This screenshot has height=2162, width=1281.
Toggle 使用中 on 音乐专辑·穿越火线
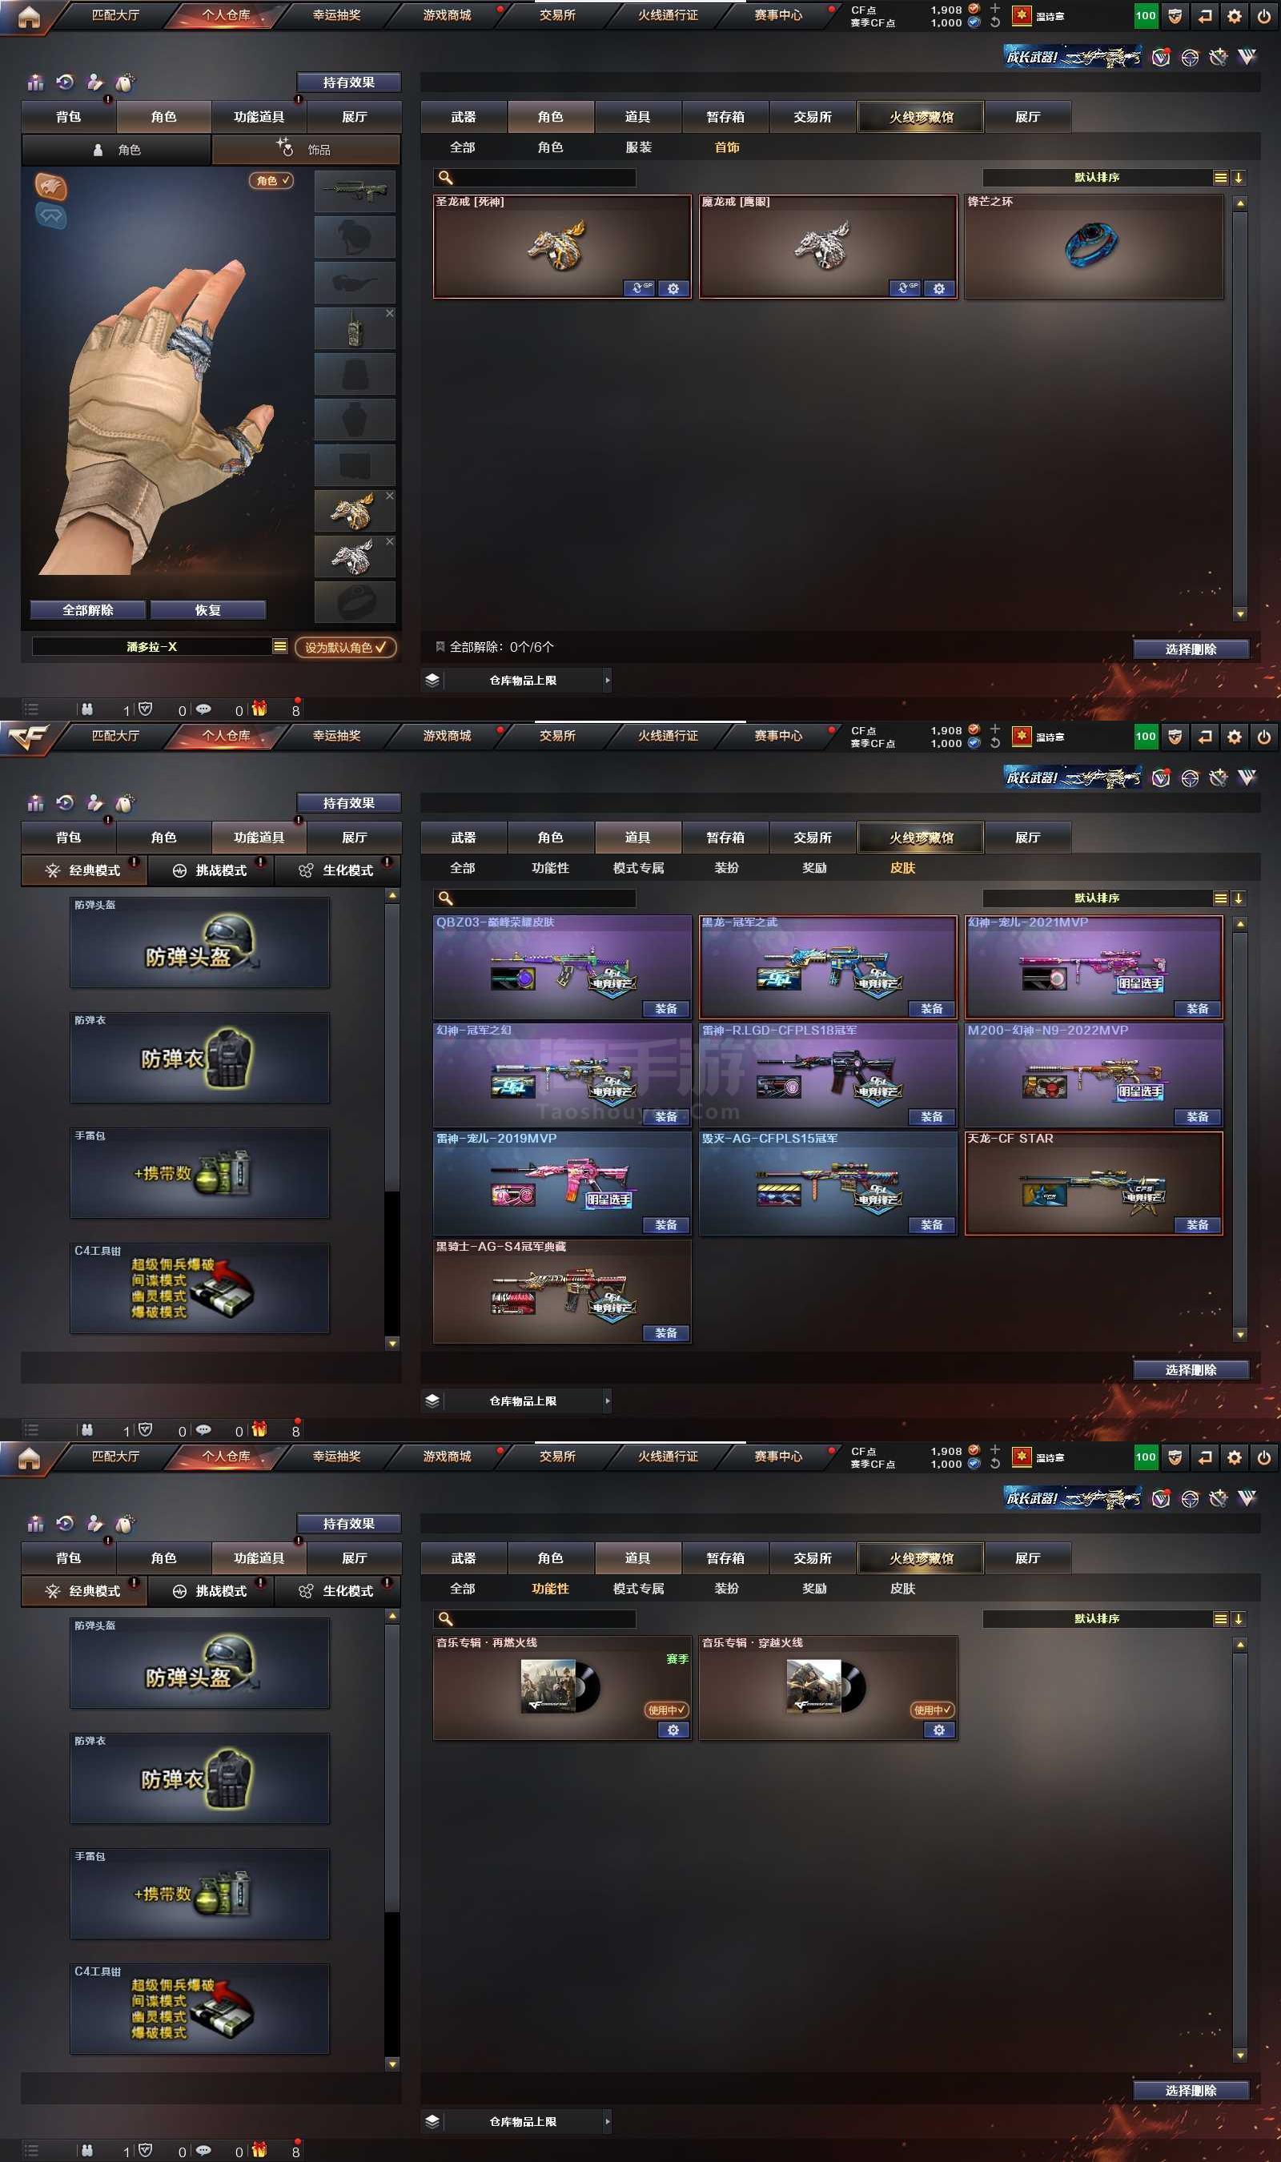coord(932,1710)
